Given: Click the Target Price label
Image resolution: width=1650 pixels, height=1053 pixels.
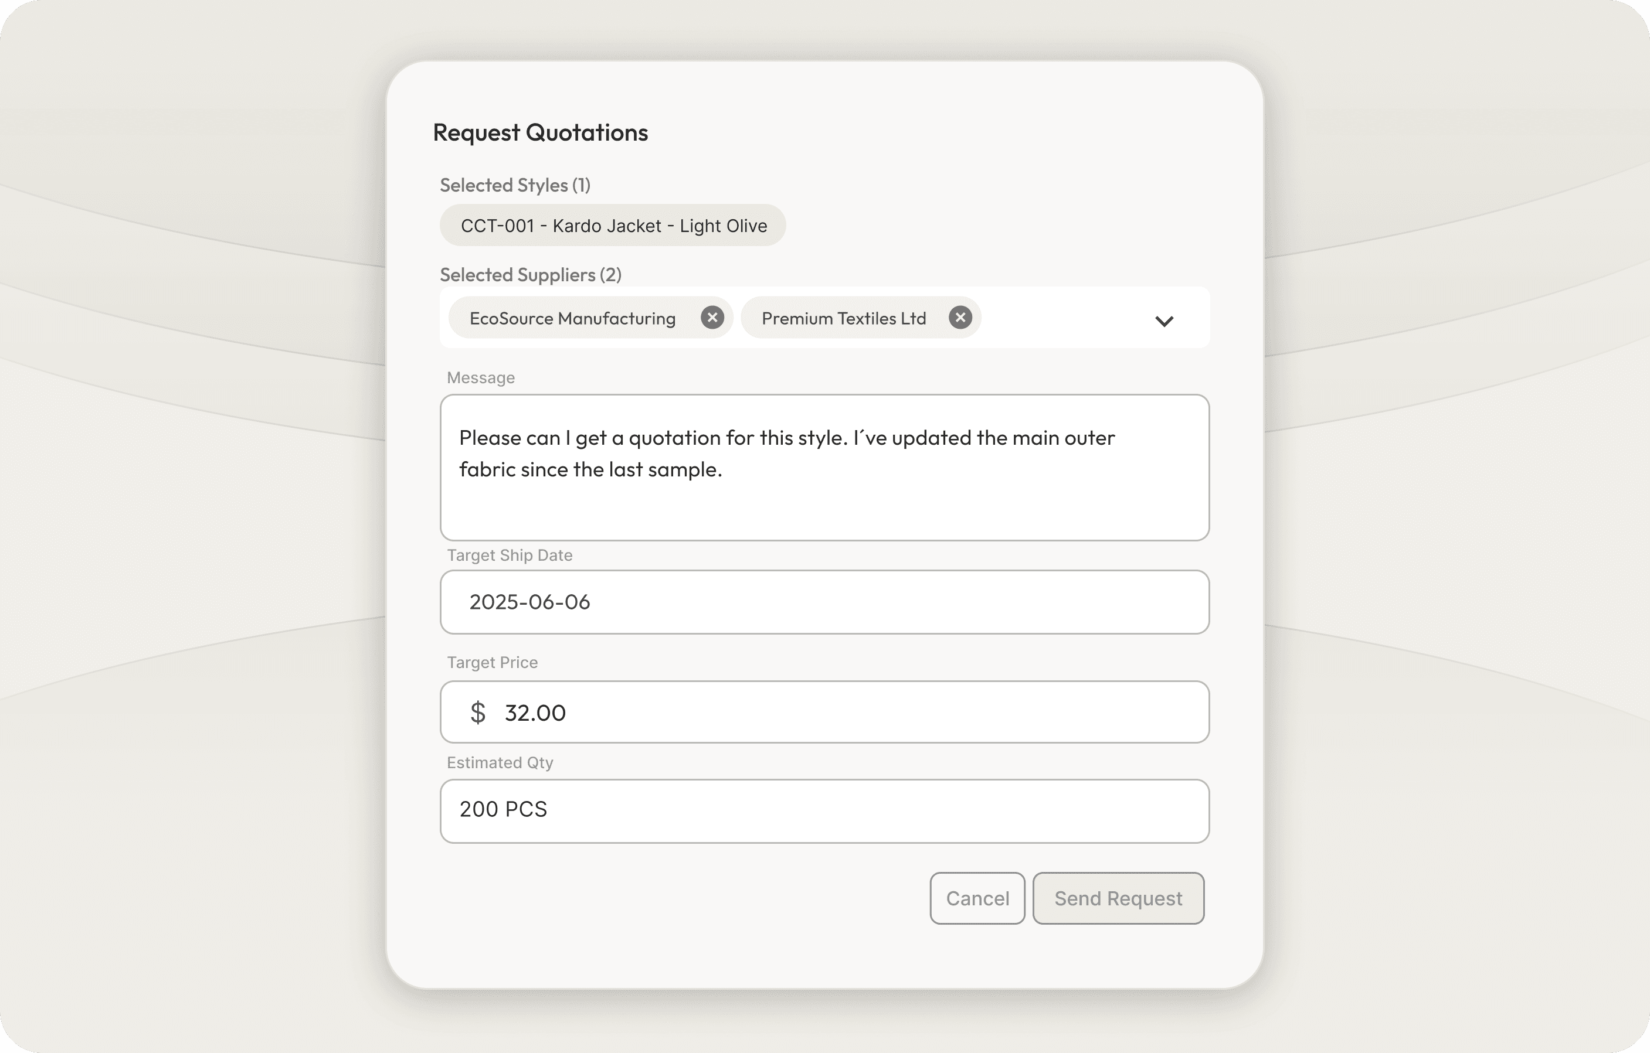Looking at the screenshot, I should tap(492, 663).
